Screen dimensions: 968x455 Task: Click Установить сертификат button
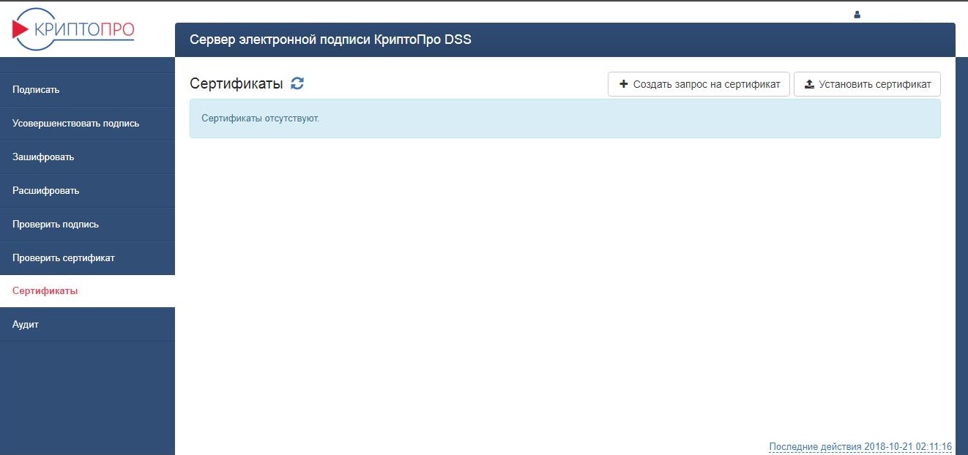(x=867, y=84)
